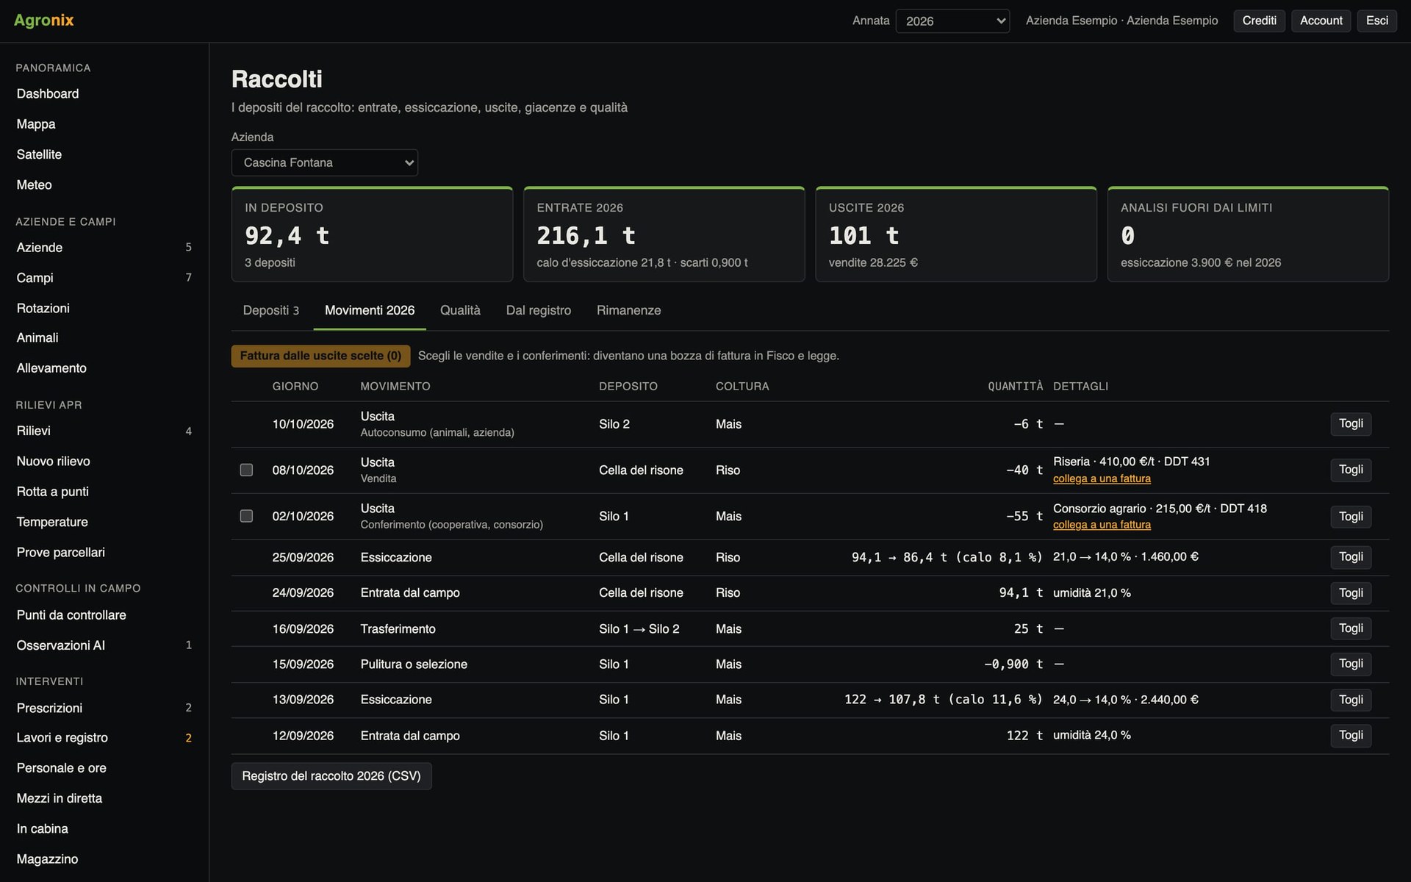Tick the checkbox for the 02/10/2026 Conferimento row
The width and height of the screenshot is (1411, 882).
click(x=246, y=516)
